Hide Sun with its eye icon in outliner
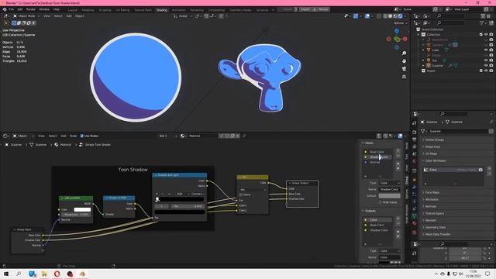The image size is (496, 279). 486,60
